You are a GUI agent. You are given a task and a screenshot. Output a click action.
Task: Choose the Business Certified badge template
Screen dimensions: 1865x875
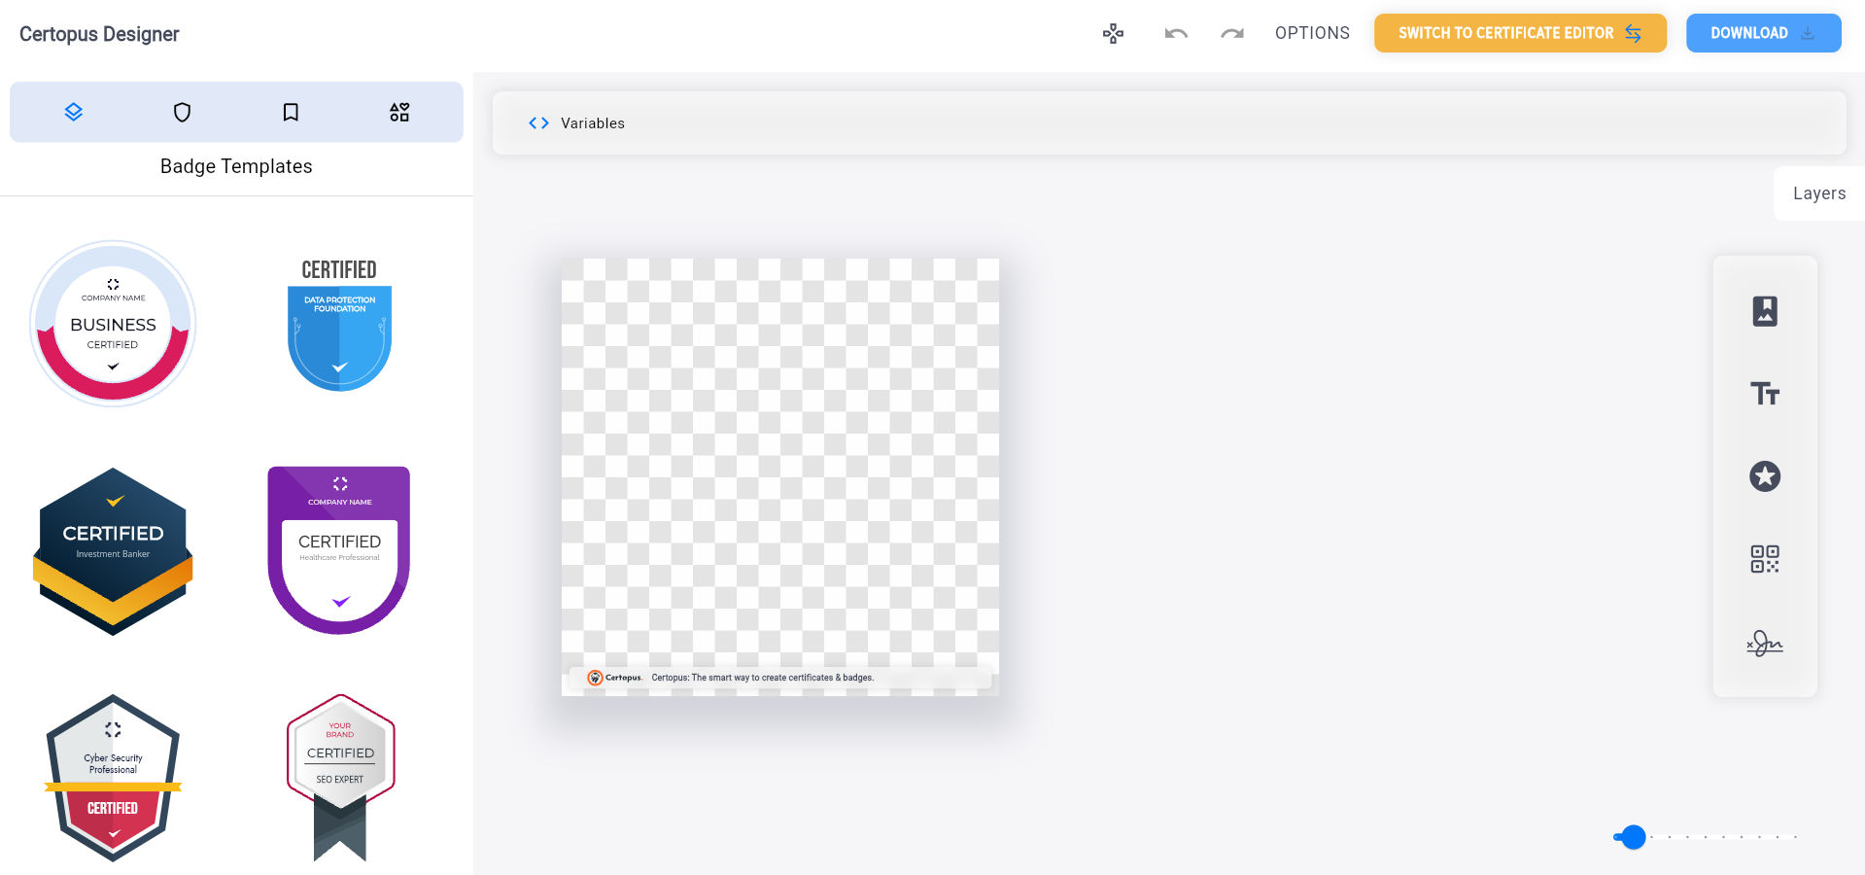click(113, 324)
